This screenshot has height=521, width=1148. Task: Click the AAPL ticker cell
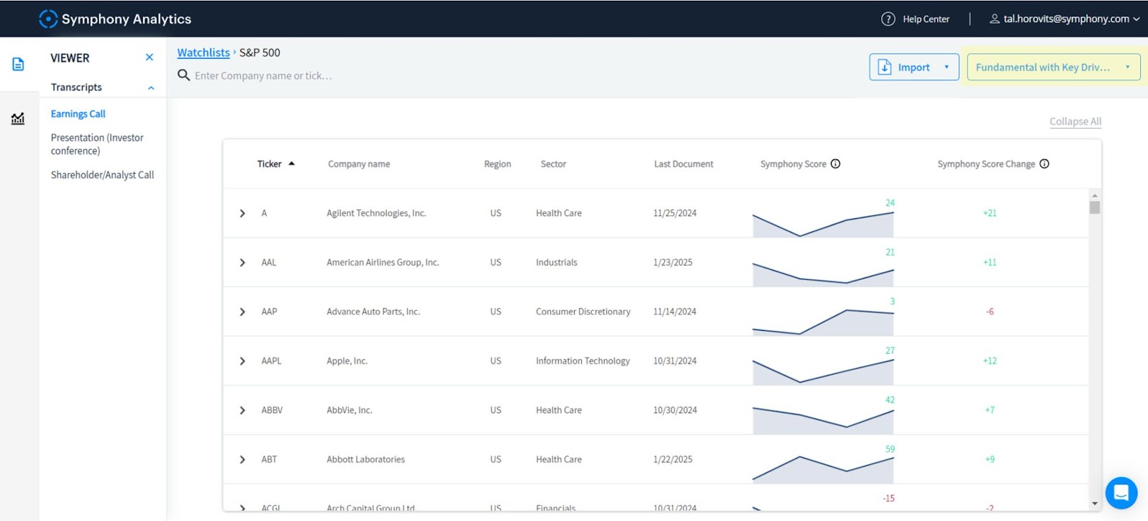(x=272, y=362)
